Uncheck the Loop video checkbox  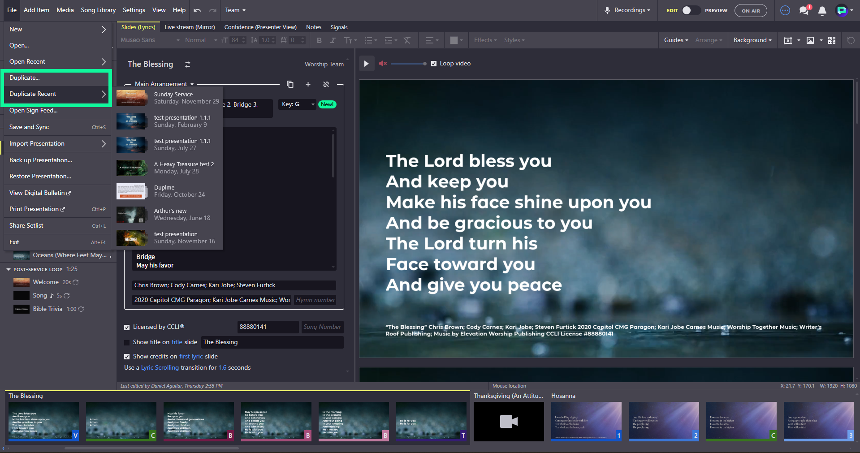434,64
